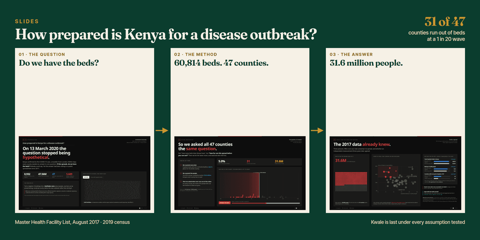Viewport: 480px width, 240px height.
Task: Click the '02 · THE METHOD' label
Action: pyautogui.click(x=196, y=54)
